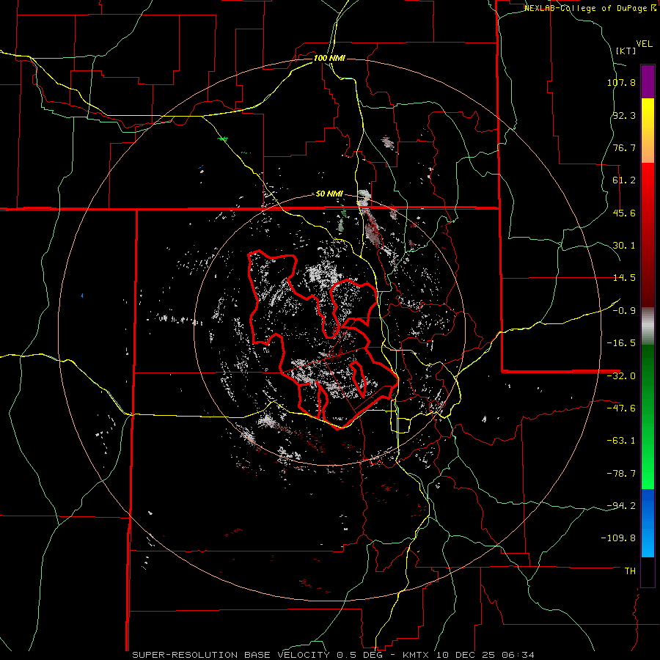Click the 45.6 legend value
Image resolution: width=660 pixels, height=660 pixels.
click(624, 213)
